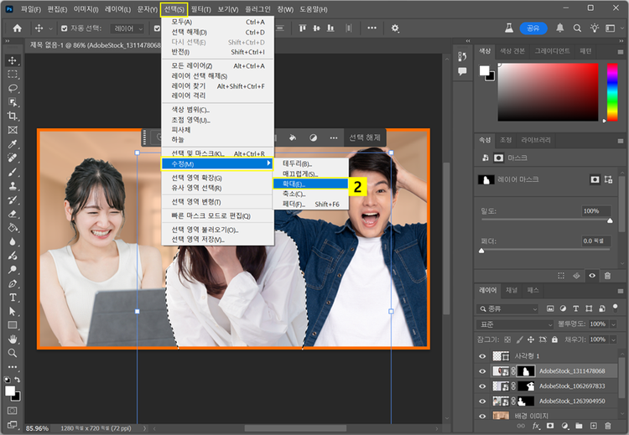Toggle visibility of the AdobeStock_1062697833 layer
629x435 pixels.
pyautogui.click(x=482, y=386)
